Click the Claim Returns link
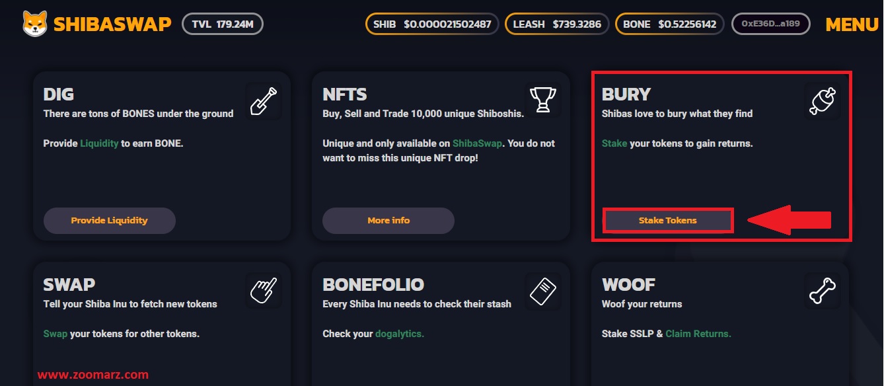Image resolution: width=884 pixels, height=386 pixels. tap(698, 334)
